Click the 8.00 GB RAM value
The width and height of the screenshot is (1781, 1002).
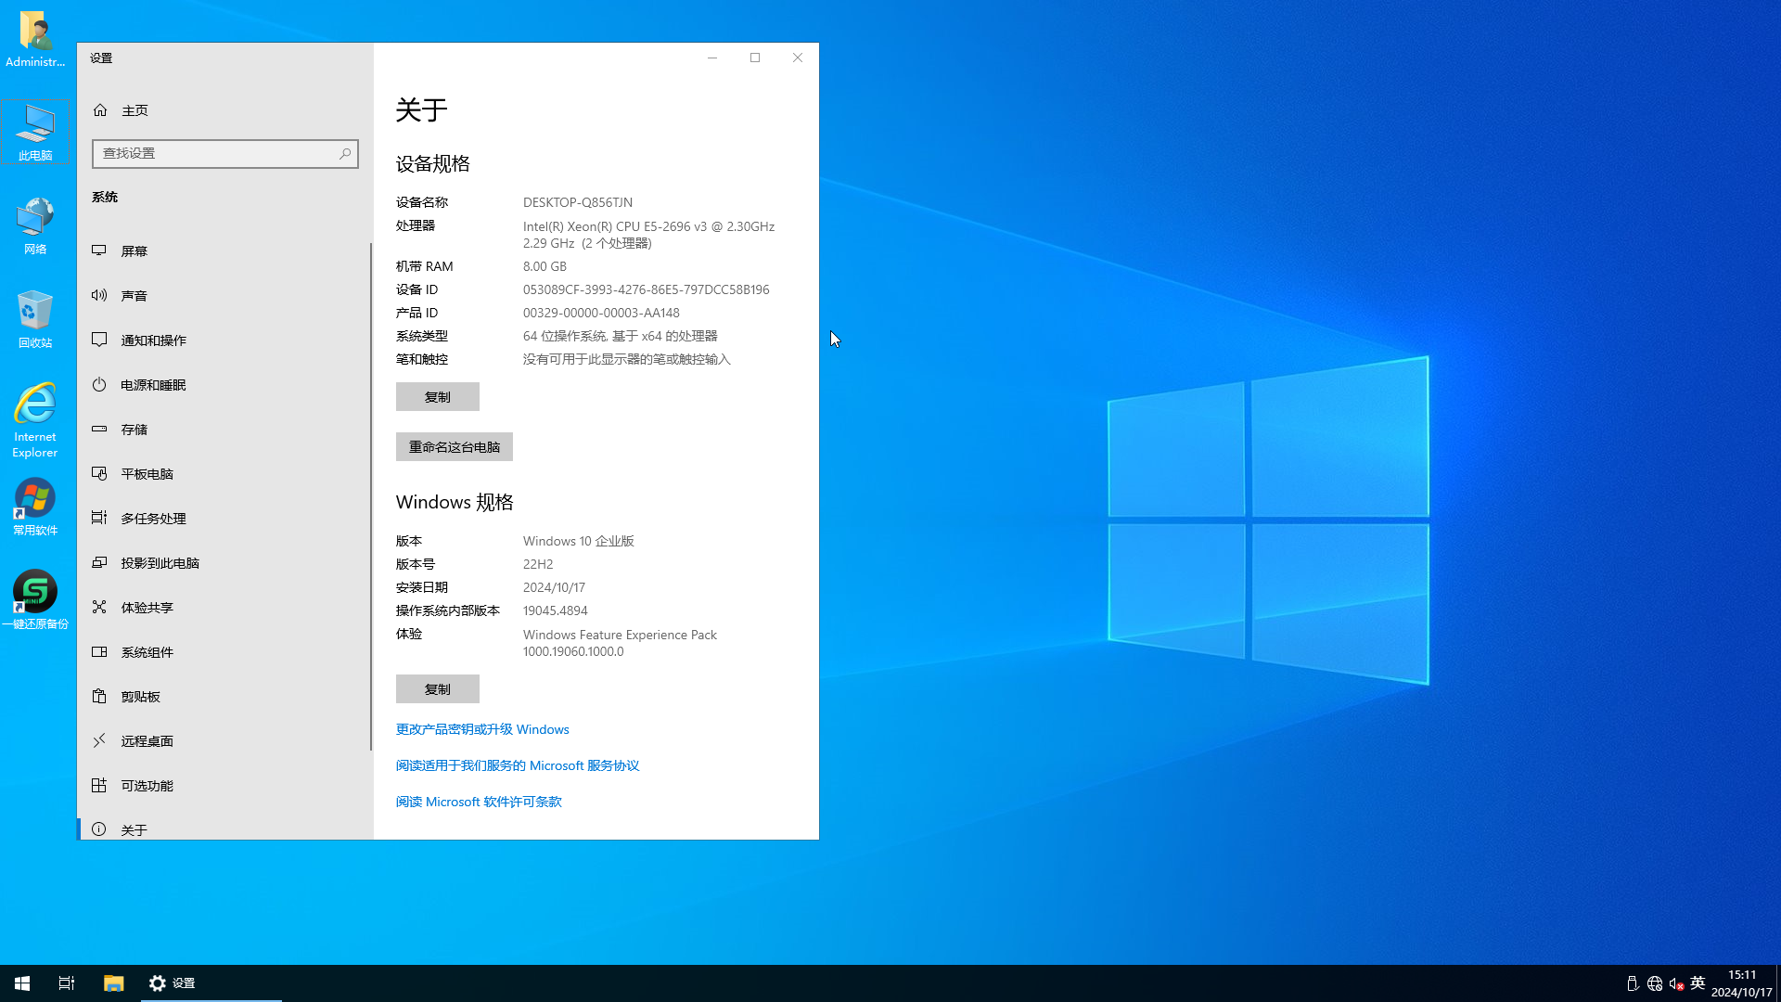545,266
